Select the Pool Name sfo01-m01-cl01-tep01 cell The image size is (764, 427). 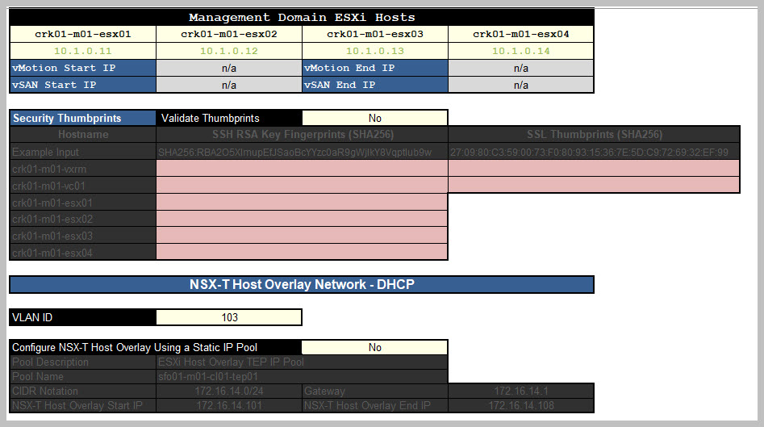pyautogui.click(x=302, y=376)
